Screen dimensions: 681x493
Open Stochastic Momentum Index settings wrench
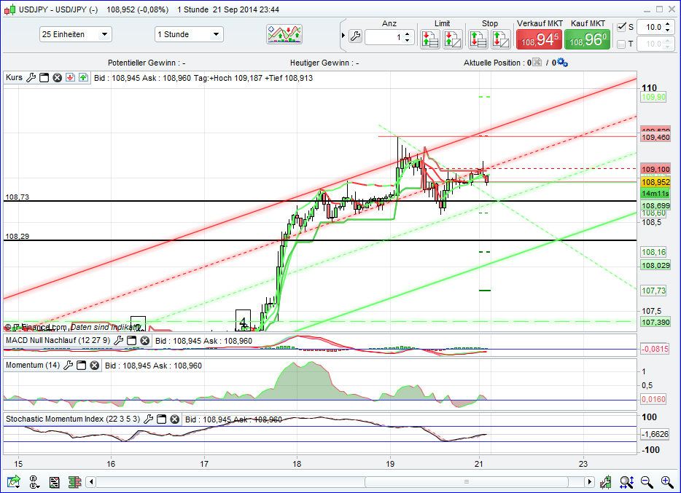pyautogui.click(x=148, y=419)
